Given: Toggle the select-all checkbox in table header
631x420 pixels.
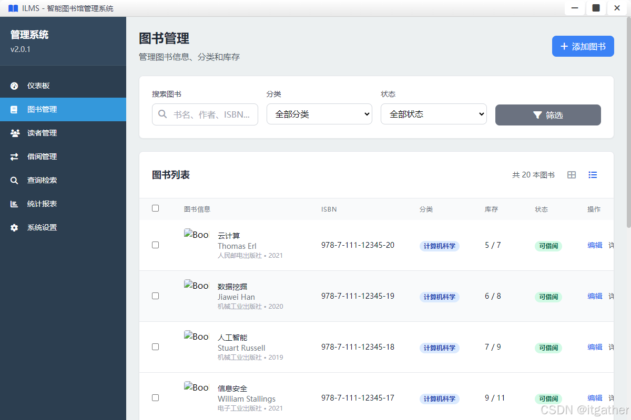Looking at the screenshot, I should click(155, 208).
